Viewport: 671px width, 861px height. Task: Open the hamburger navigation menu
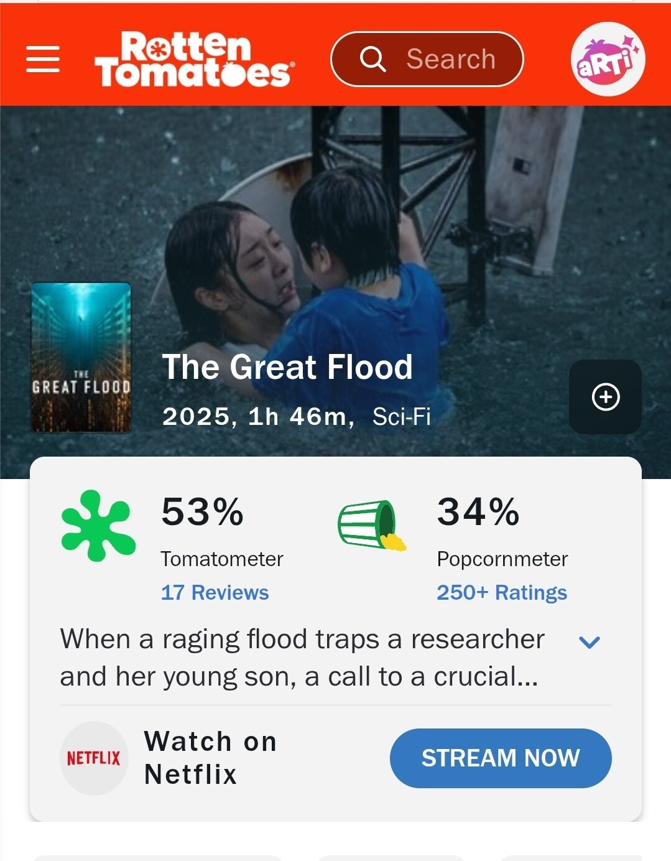[x=43, y=59]
